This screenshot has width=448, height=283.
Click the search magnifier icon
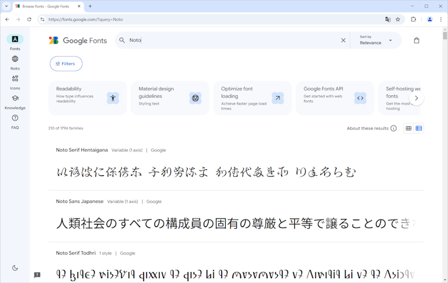point(122,40)
